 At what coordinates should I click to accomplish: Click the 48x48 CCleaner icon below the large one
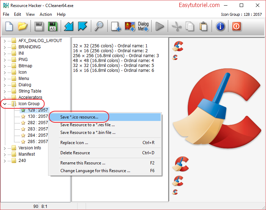[180, 164]
